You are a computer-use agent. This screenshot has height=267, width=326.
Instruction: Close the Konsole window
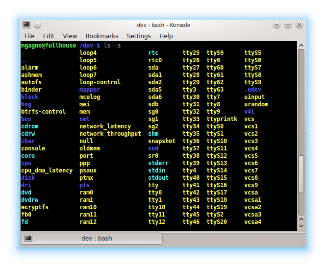(299, 25)
